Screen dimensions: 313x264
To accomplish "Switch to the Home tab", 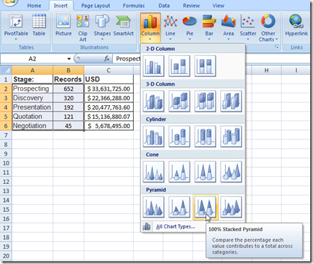I will [x=34, y=6].
